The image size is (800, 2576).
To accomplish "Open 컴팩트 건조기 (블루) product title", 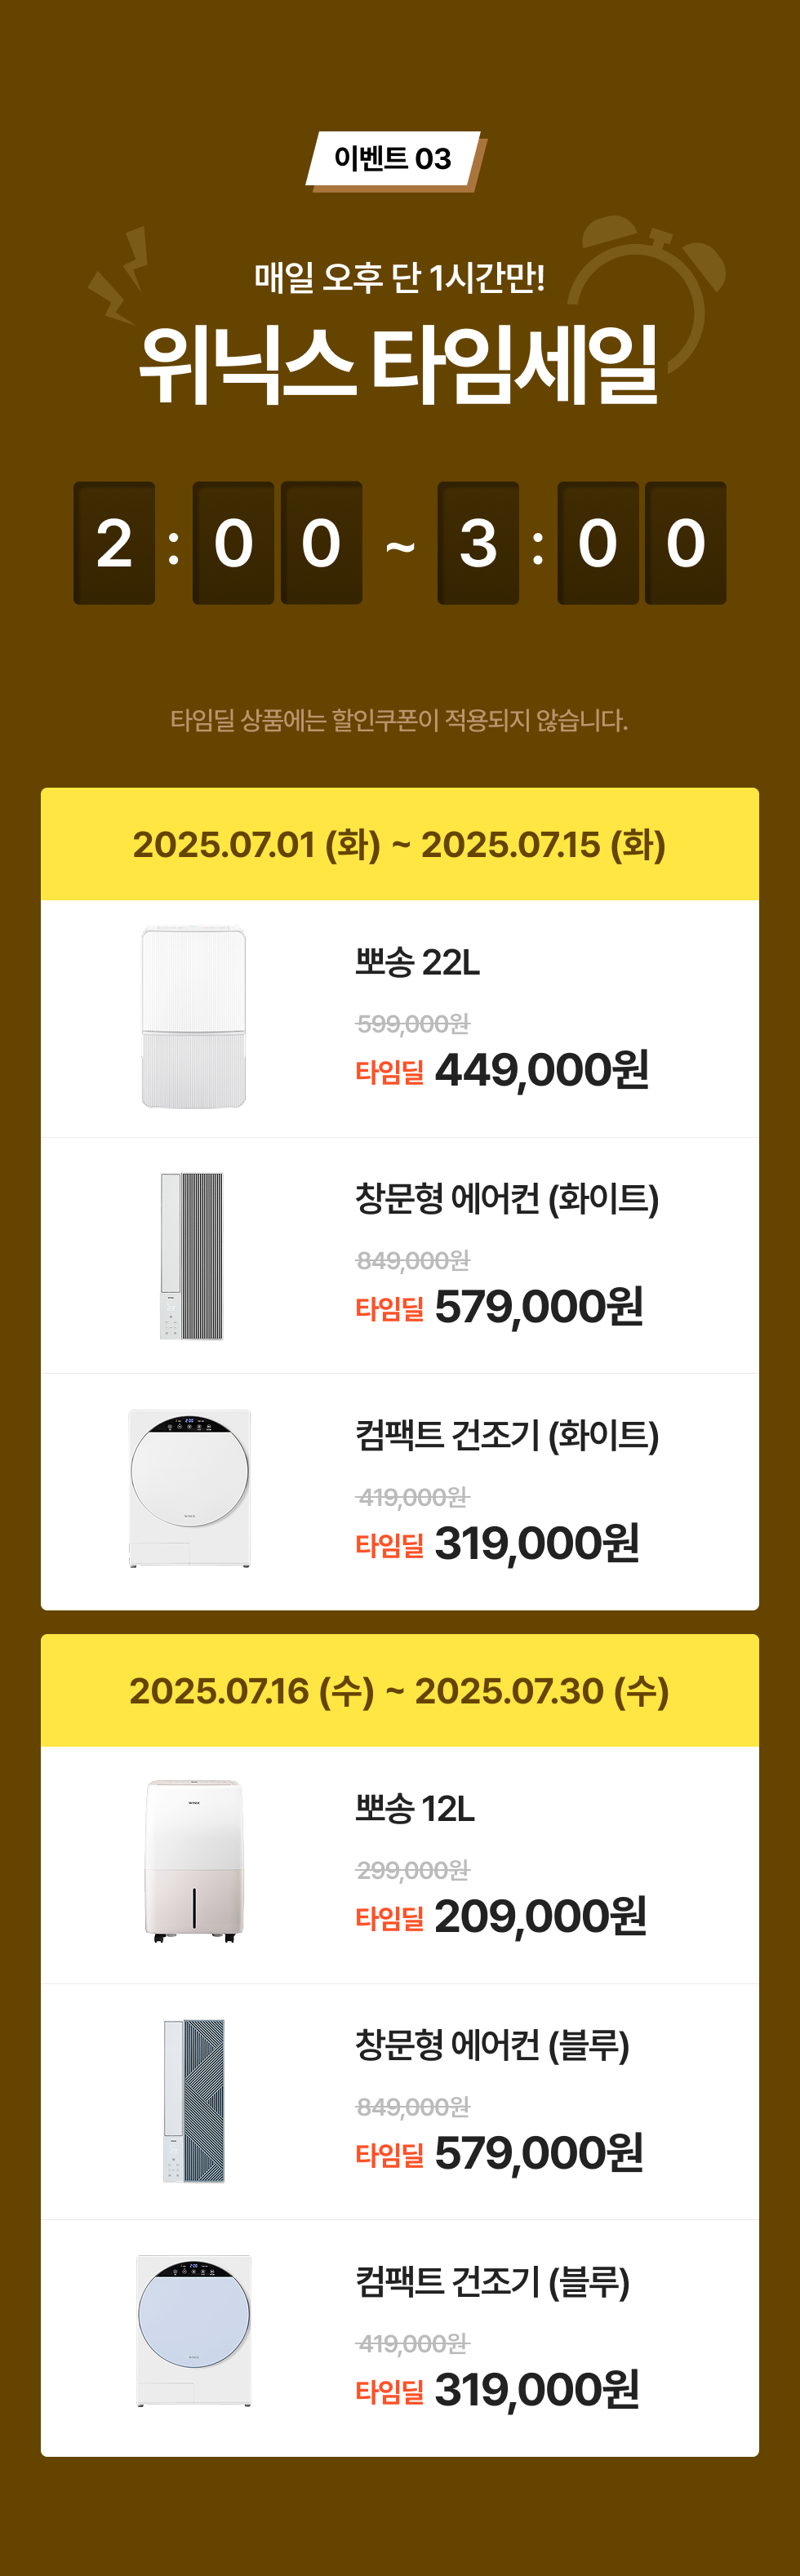I will coord(492,2281).
